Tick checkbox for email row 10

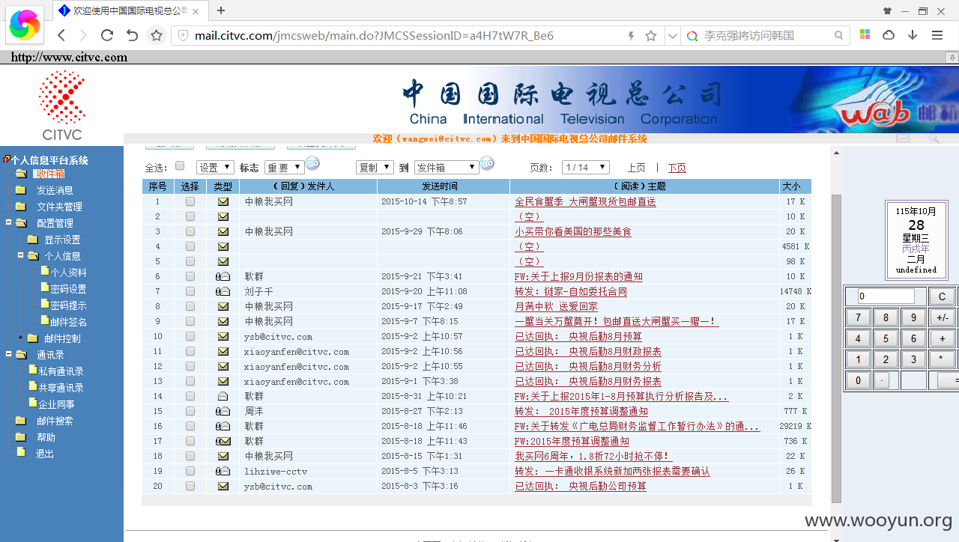(x=190, y=337)
